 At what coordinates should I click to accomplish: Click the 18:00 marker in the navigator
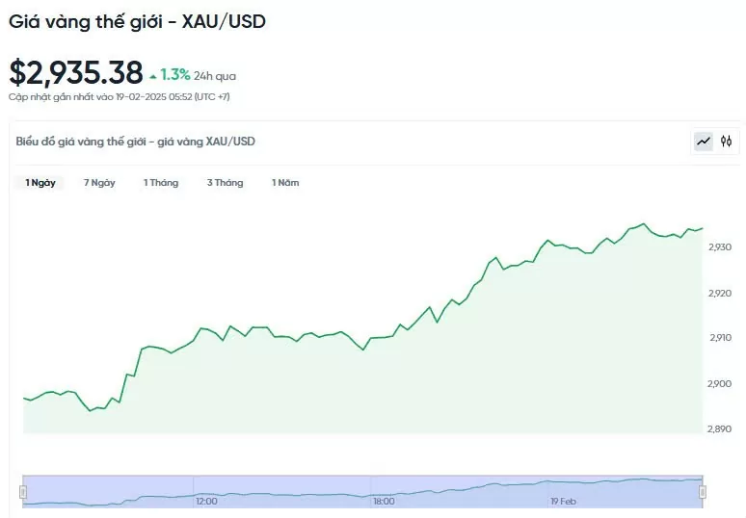[x=384, y=502]
